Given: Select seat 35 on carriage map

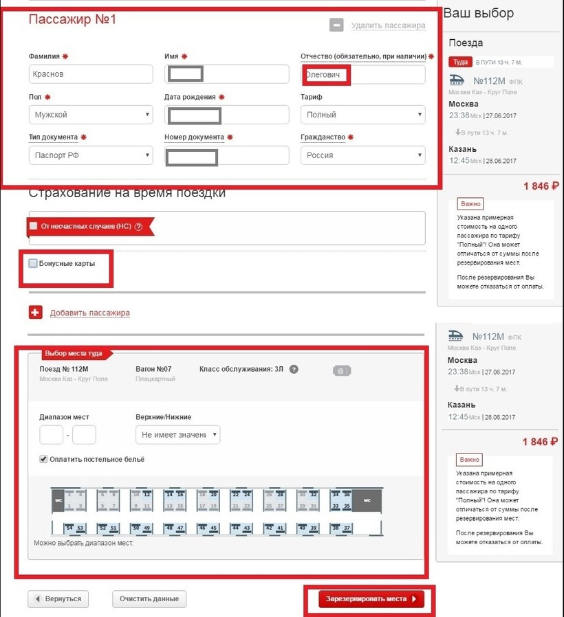Looking at the screenshot, I should pyautogui.click(x=347, y=506).
